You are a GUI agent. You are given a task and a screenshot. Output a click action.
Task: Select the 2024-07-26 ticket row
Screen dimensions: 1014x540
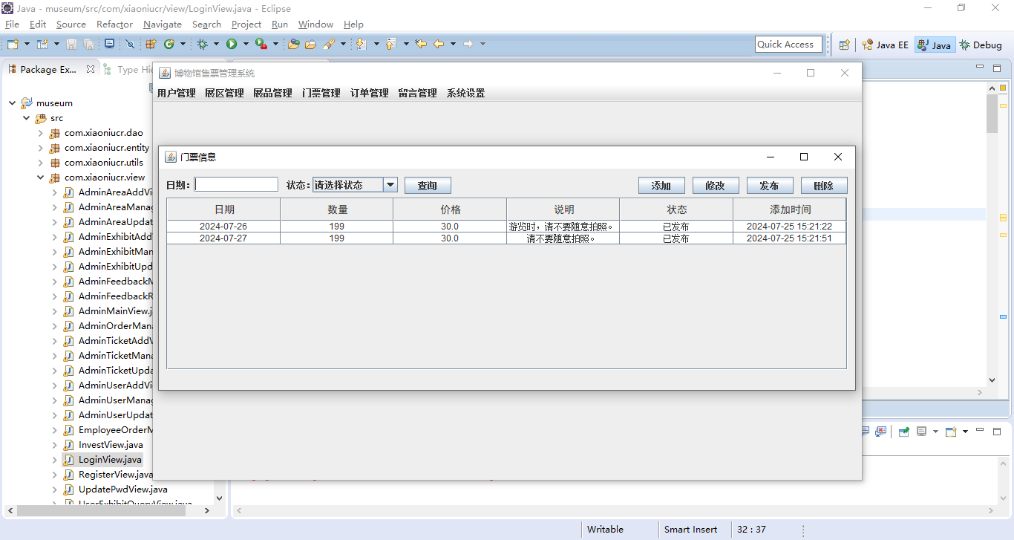[506, 227]
